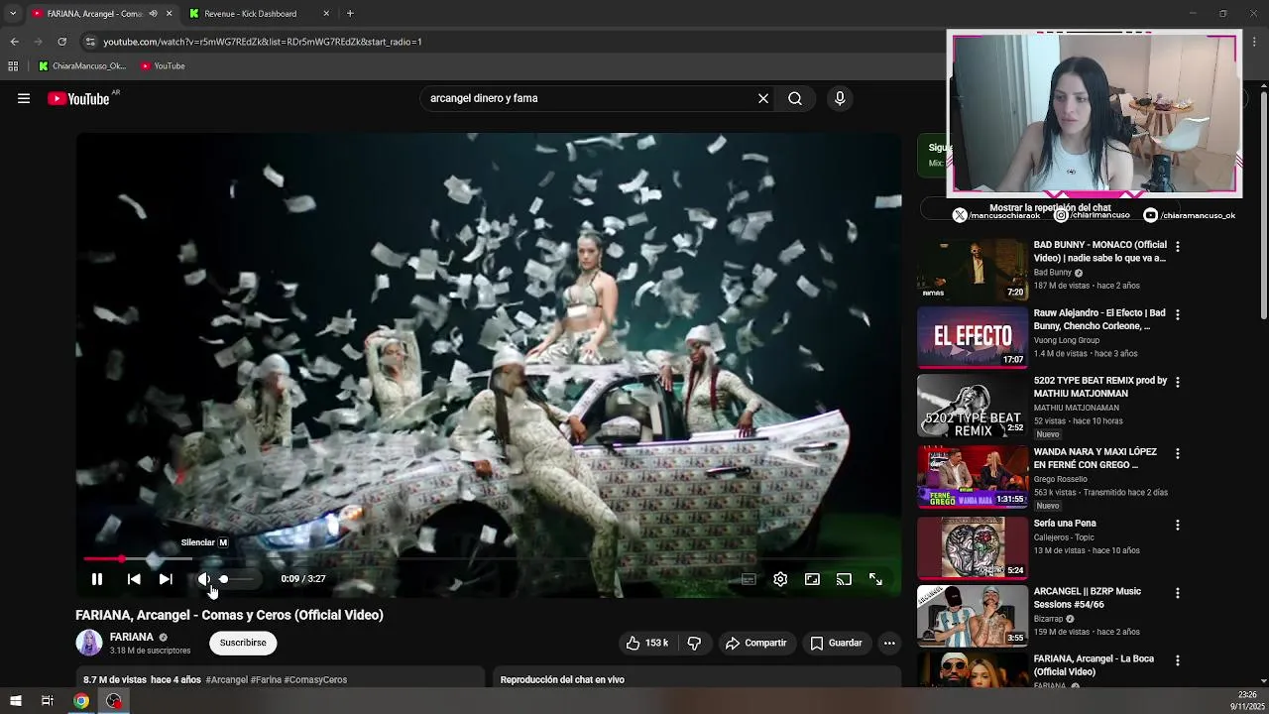This screenshot has height=714, width=1269.
Task: Open the 'FARIANA, Arcangel - La Boca' video title
Action: click(1094, 665)
